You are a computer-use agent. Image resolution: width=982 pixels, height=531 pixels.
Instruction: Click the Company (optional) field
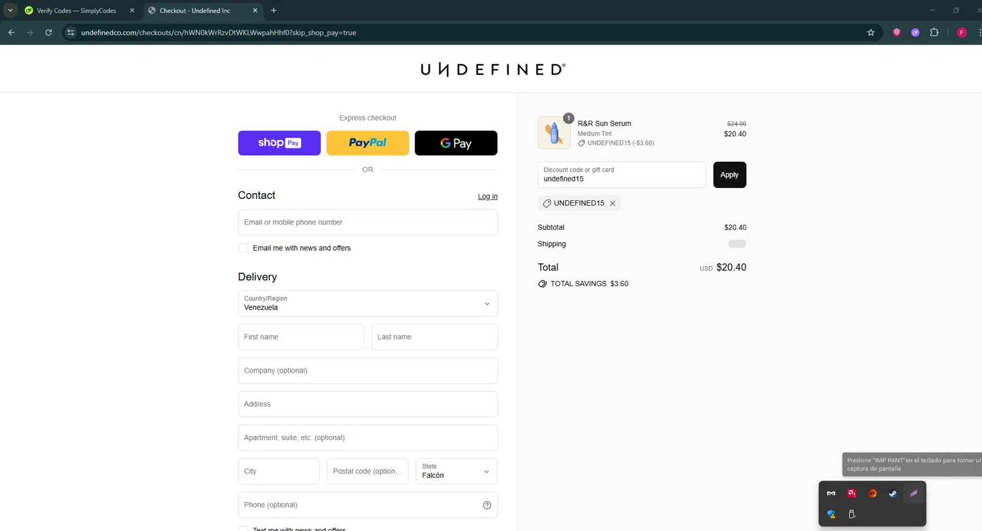[368, 371]
